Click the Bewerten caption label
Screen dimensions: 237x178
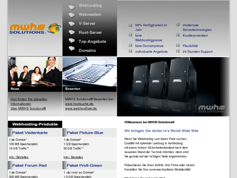pos(73,89)
